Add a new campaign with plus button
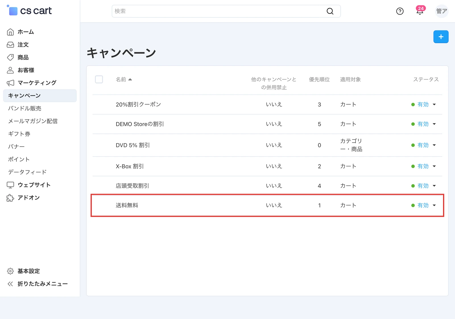455x319 pixels. 441,37
